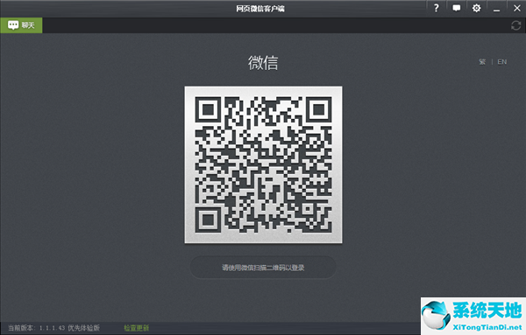
Task: Click the 网页微信客户端 window title
Action: pos(260,9)
